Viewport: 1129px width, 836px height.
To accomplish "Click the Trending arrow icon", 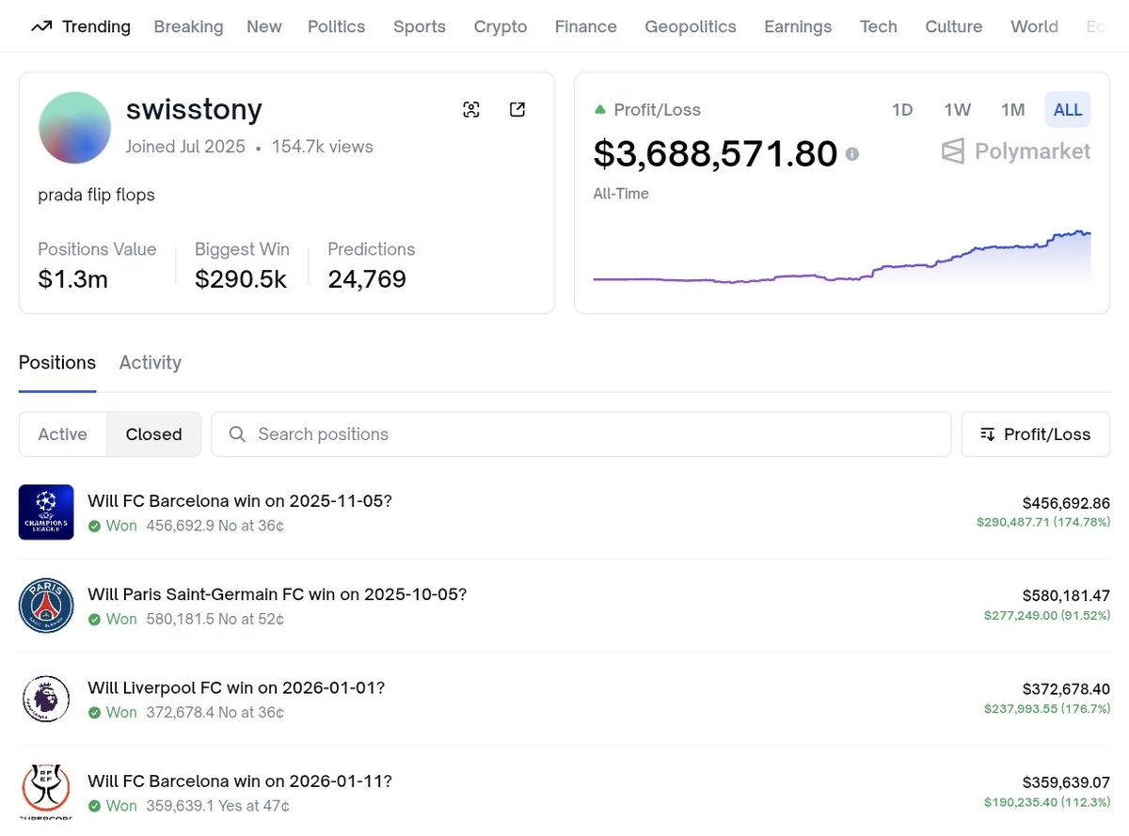I will 40,26.
